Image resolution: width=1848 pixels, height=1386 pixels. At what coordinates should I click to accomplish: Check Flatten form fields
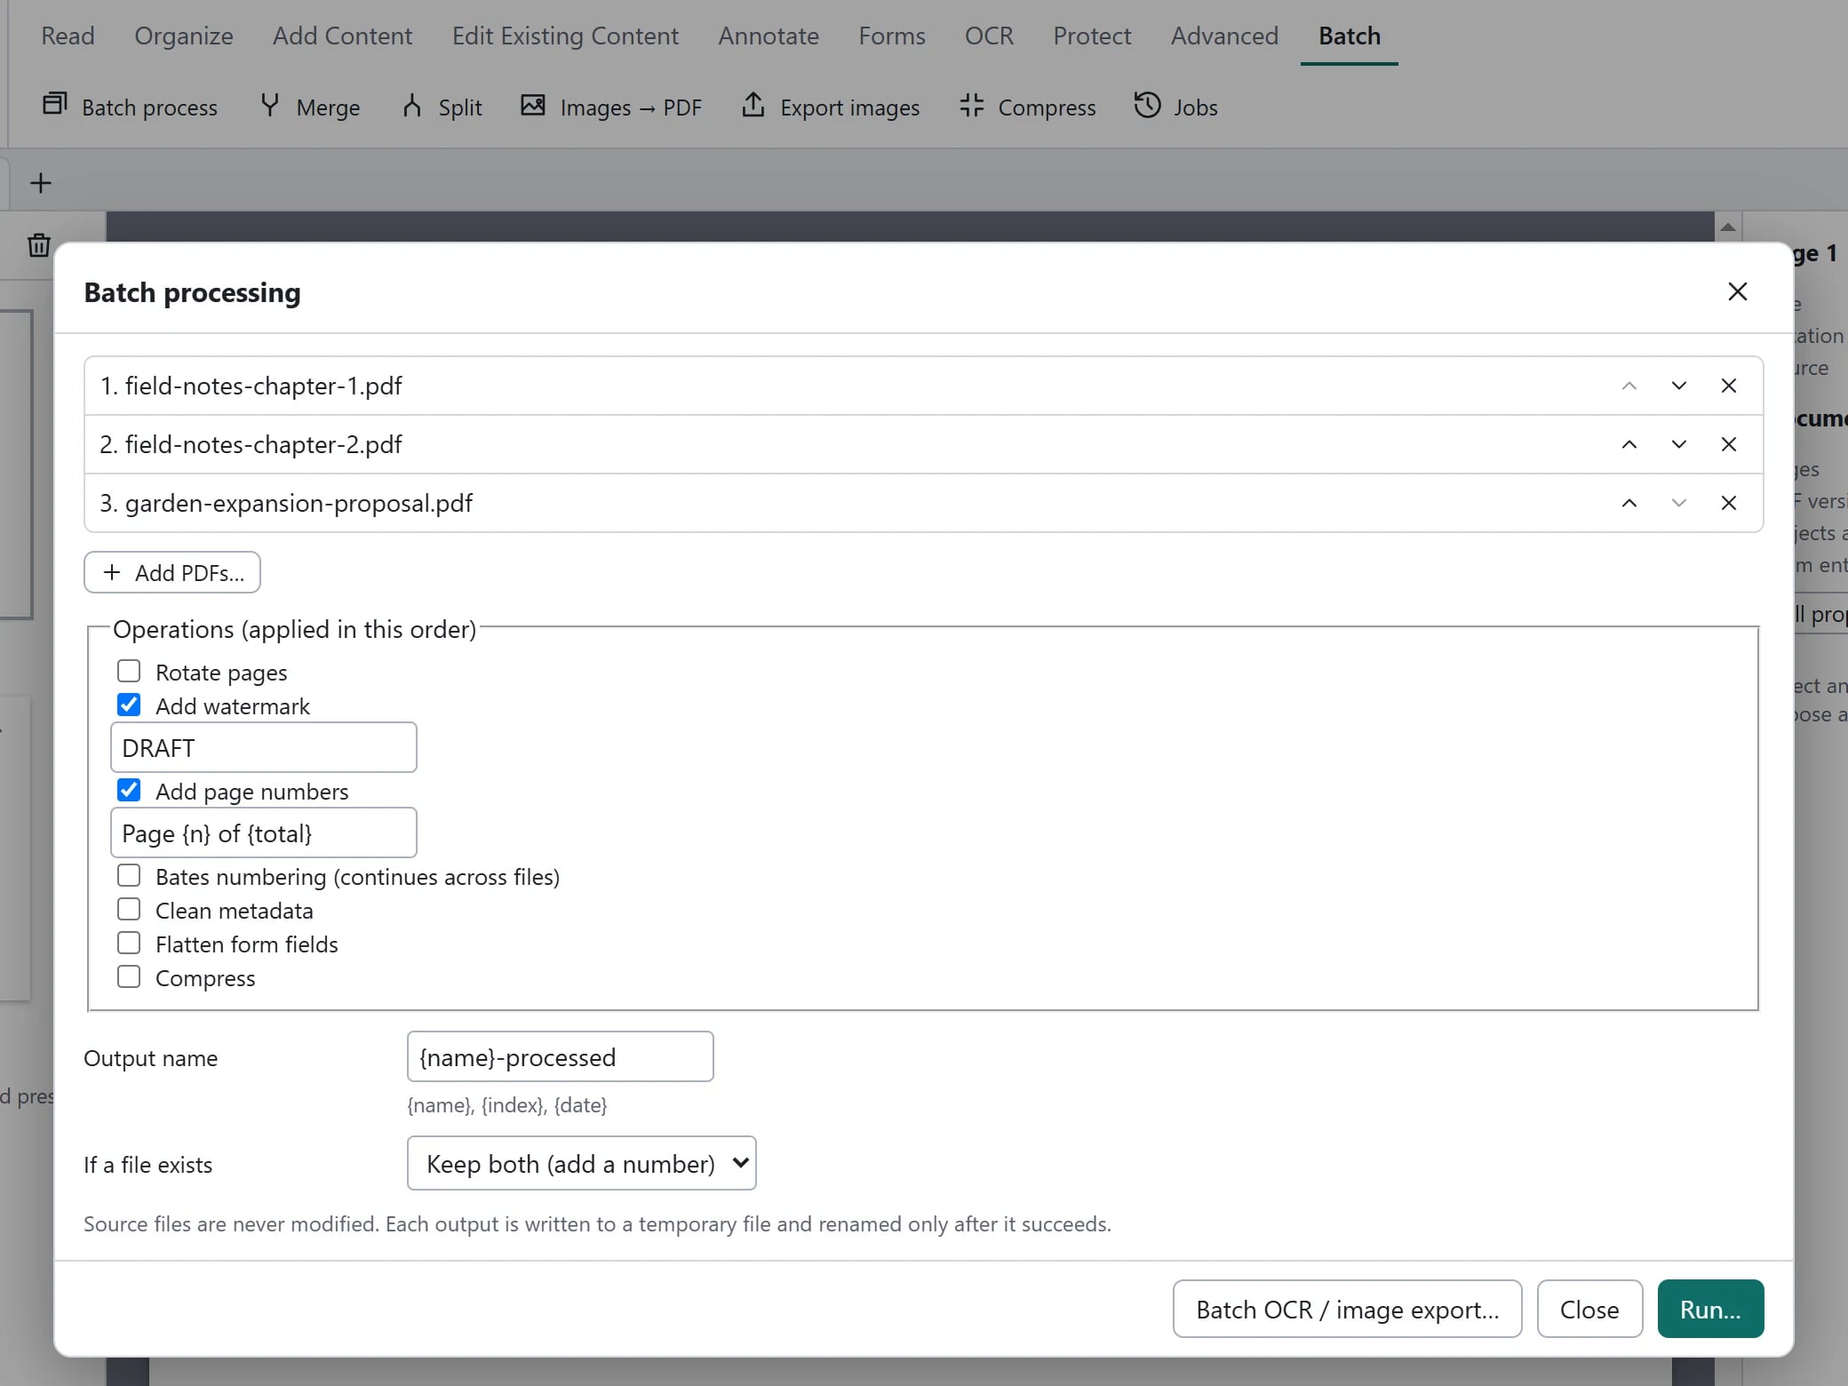tap(129, 943)
